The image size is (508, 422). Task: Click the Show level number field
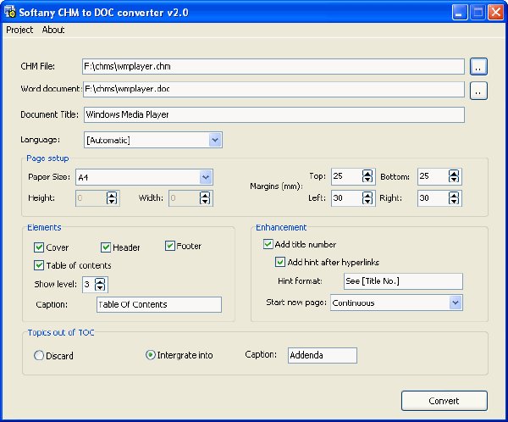88,285
